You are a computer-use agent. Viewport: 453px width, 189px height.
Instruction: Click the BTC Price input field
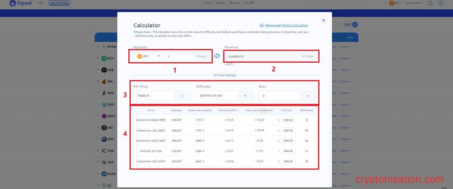pyautogui.click(x=154, y=95)
